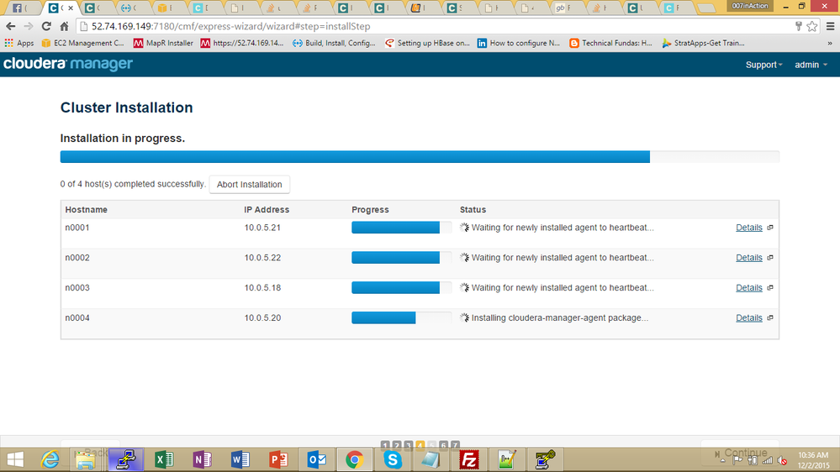The width and height of the screenshot is (840, 472).
Task: Open the MapR Installer bookmark
Action: point(163,43)
